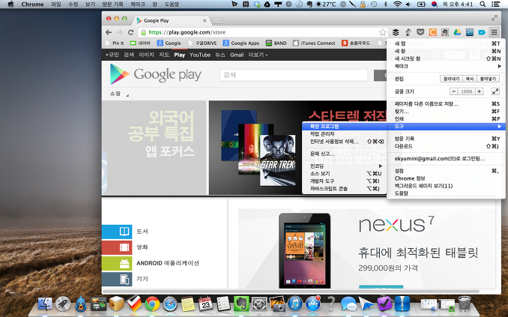Open the BAND bookmark
This screenshot has width=508, height=317.
[x=276, y=43]
